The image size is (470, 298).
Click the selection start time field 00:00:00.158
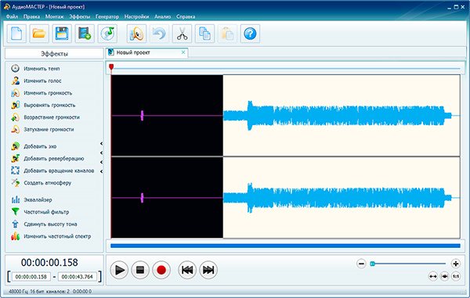[x=31, y=277]
